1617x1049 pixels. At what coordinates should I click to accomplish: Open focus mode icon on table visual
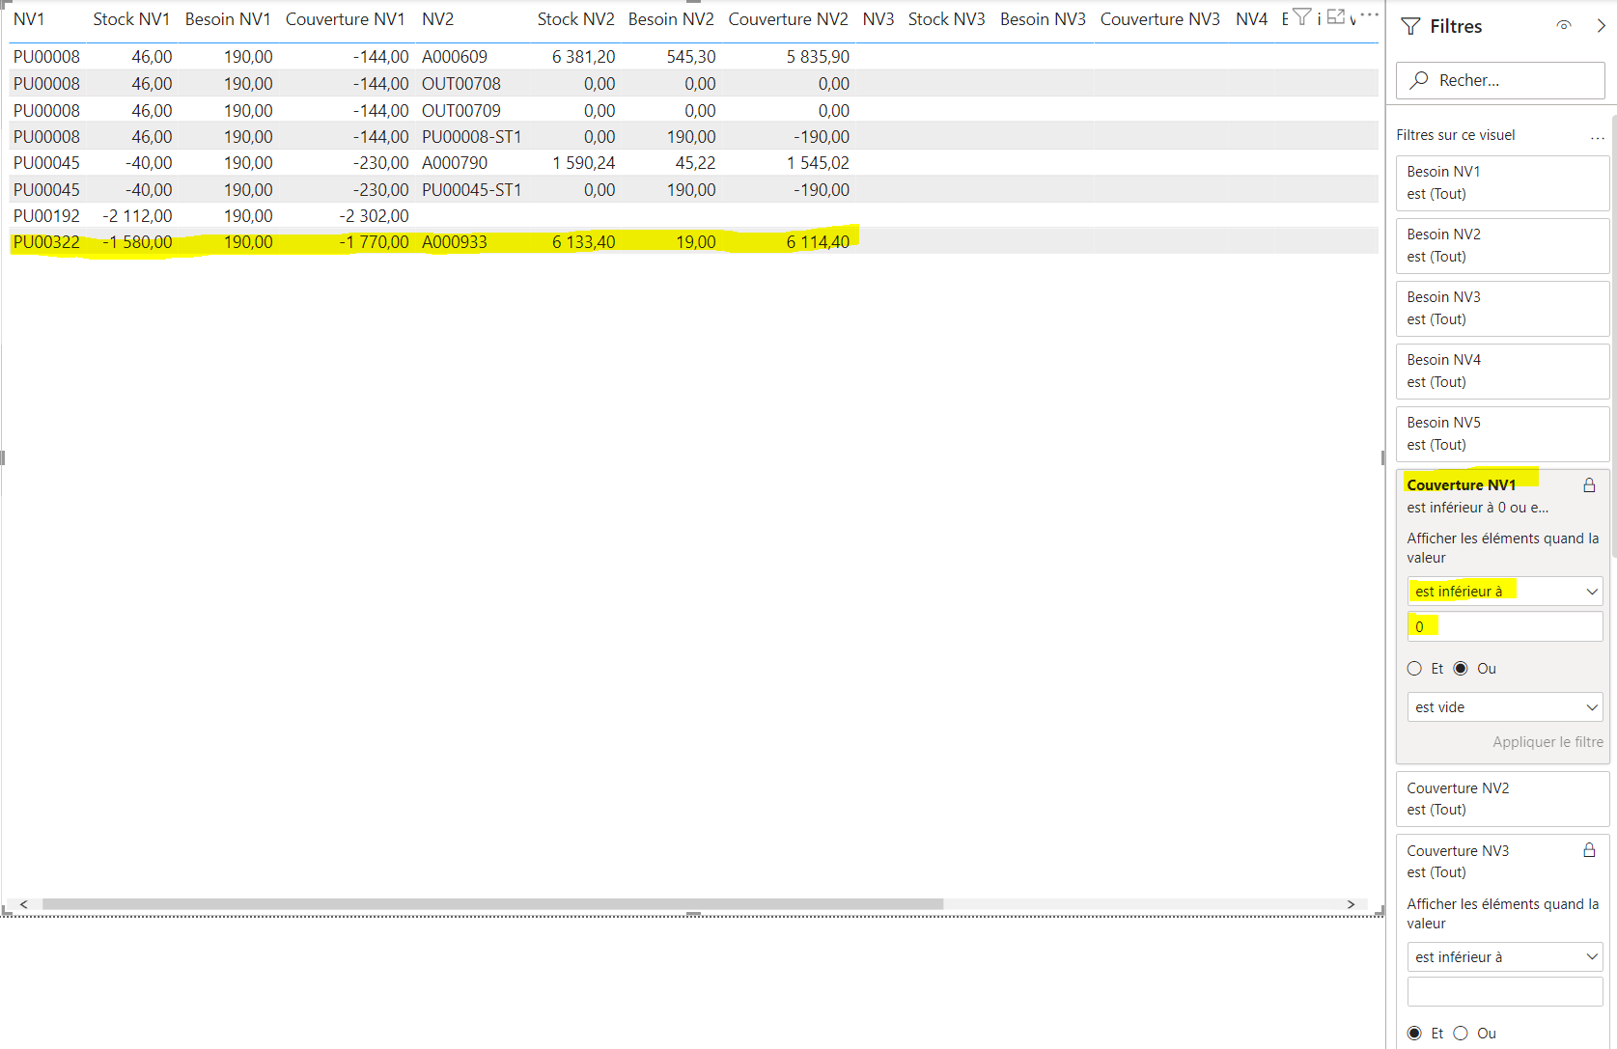click(x=1336, y=16)
